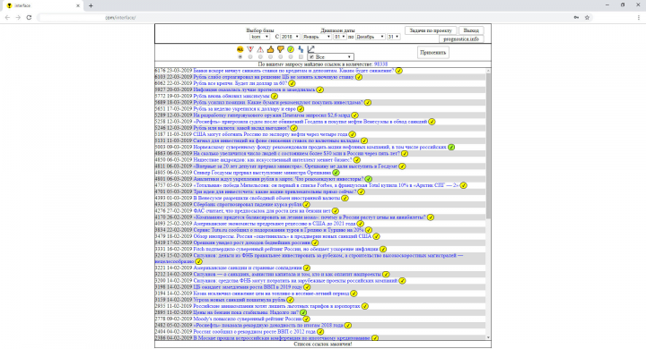The image size is (646, 349).
Task: Click the thumbs-up filter icon
Action: pyautogui.click(x=270, y=49)
